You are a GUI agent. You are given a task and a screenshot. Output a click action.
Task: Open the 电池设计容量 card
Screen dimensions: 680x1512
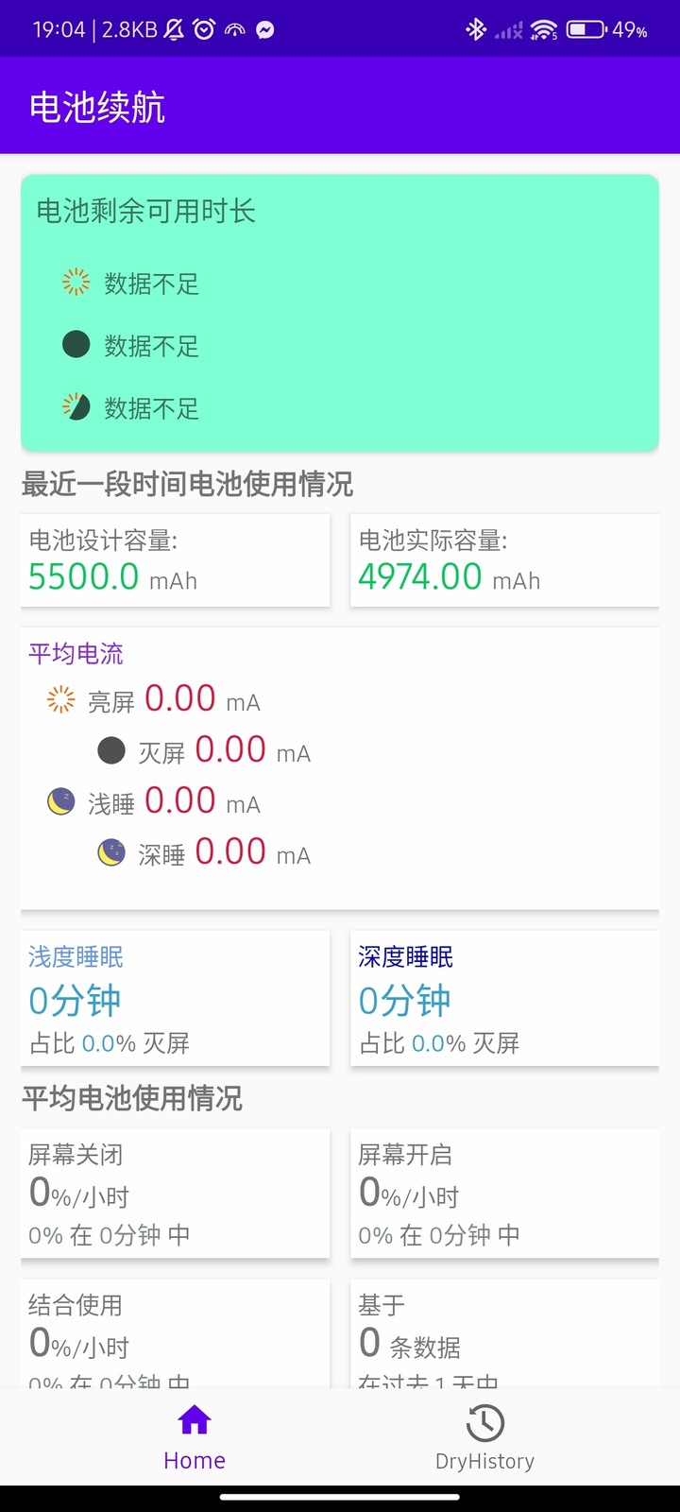point(176,559)
